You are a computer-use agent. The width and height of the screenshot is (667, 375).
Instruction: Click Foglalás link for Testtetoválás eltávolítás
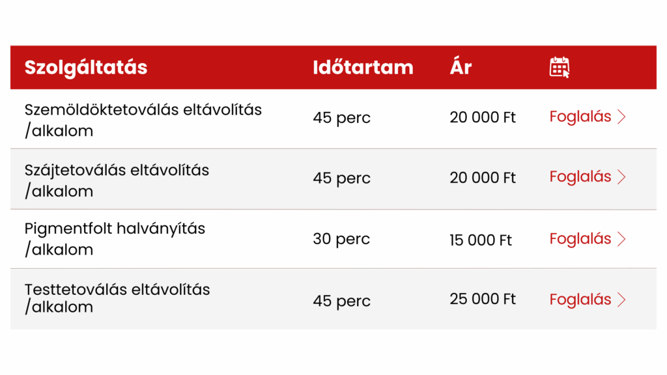point(580,299)
